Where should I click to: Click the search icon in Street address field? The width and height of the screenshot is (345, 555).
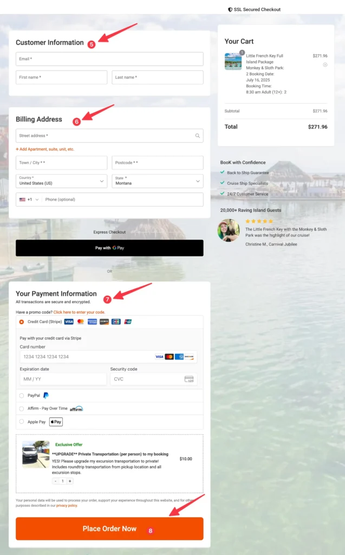[198, 136]
